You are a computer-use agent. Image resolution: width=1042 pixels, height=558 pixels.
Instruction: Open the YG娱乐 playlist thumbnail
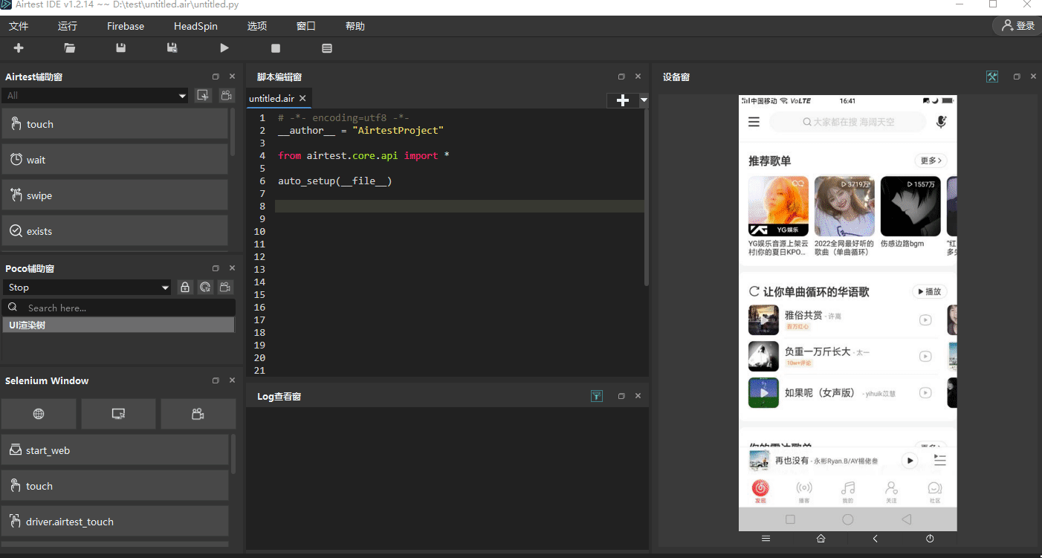[x=778, y=207]
